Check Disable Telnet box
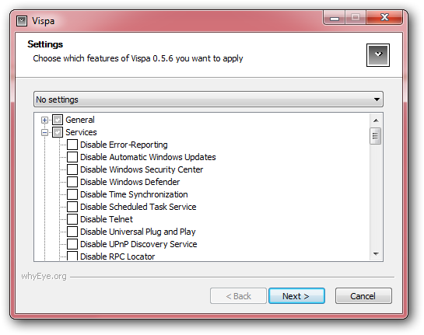 (x=72, y=219)
